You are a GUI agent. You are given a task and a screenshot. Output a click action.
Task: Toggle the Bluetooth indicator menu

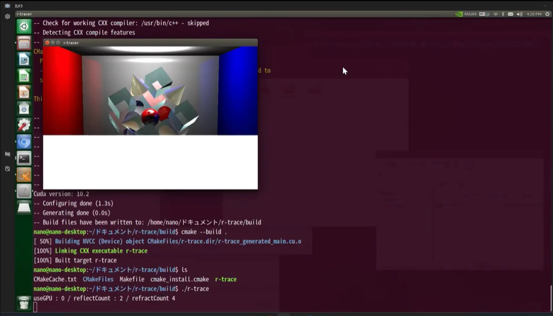[503, 14]
